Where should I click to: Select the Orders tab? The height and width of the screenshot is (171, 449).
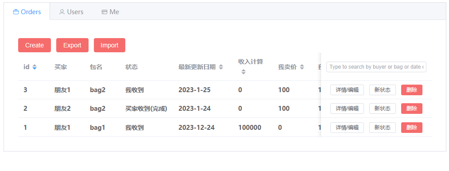coord(27,12)
